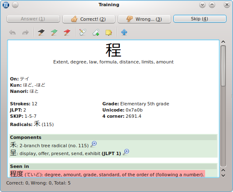Click the Skip (4) button

click(x=200, y=19)
